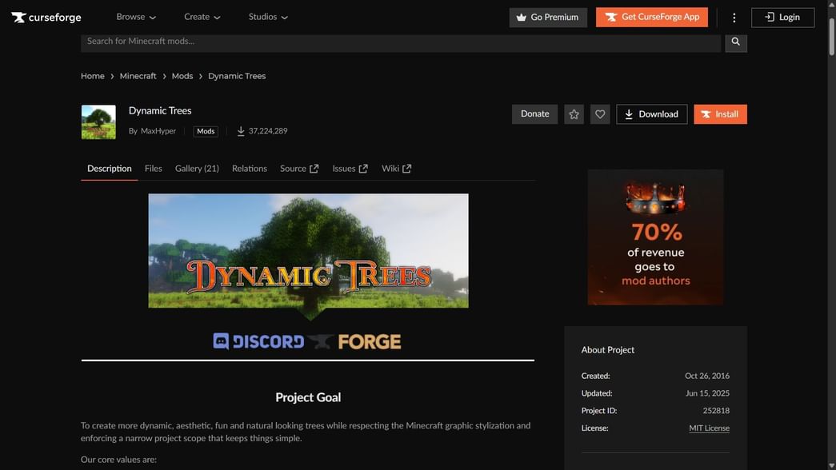Toggle the Login panel
836x470 pixels.
[x=782, y=16]
